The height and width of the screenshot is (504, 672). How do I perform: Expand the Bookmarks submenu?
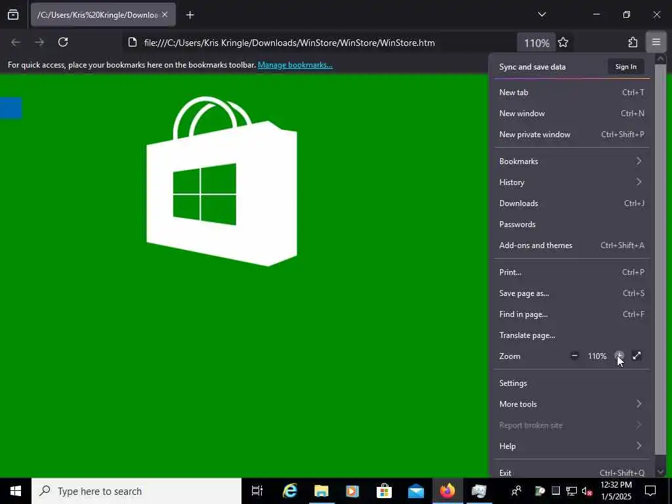pos(572,161)
